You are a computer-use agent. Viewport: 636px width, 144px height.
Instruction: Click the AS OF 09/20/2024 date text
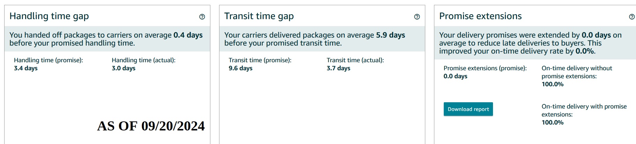click(x=151, y=126)
